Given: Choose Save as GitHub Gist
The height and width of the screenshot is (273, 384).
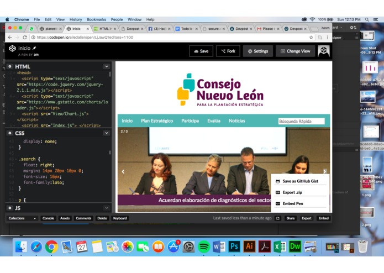Looking at the screenshot, I should tap(300, 181).
